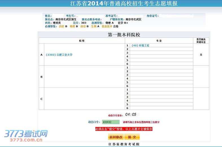Click the 3773考试网 logo watermark
Screen dimensions: 222x147
tap(26, 133)
